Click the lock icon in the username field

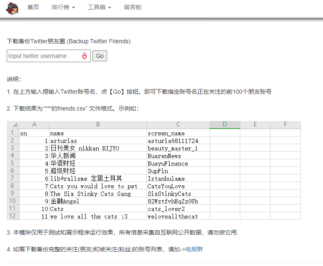[84, 56]
